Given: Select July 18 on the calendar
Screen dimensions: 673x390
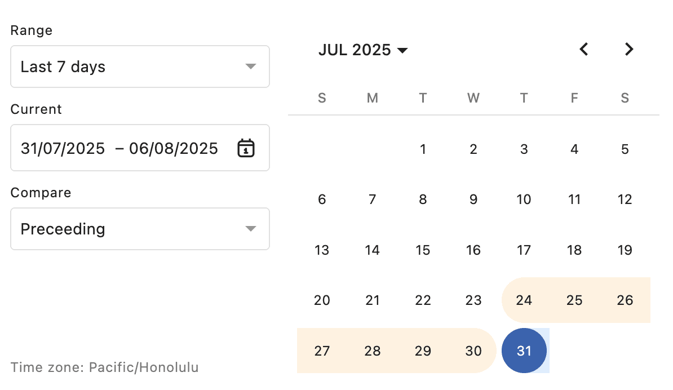Looking at the screenshot, I should [574, 250].
